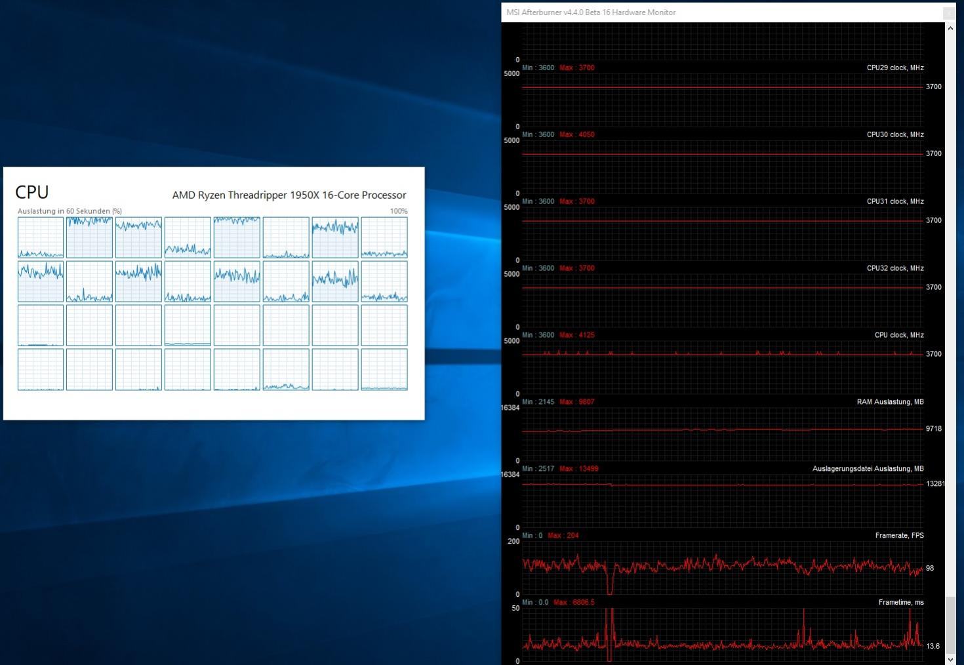The image size is (964, 665).
Task: Click current RAM reading 9718
Action: coord(934,429)
